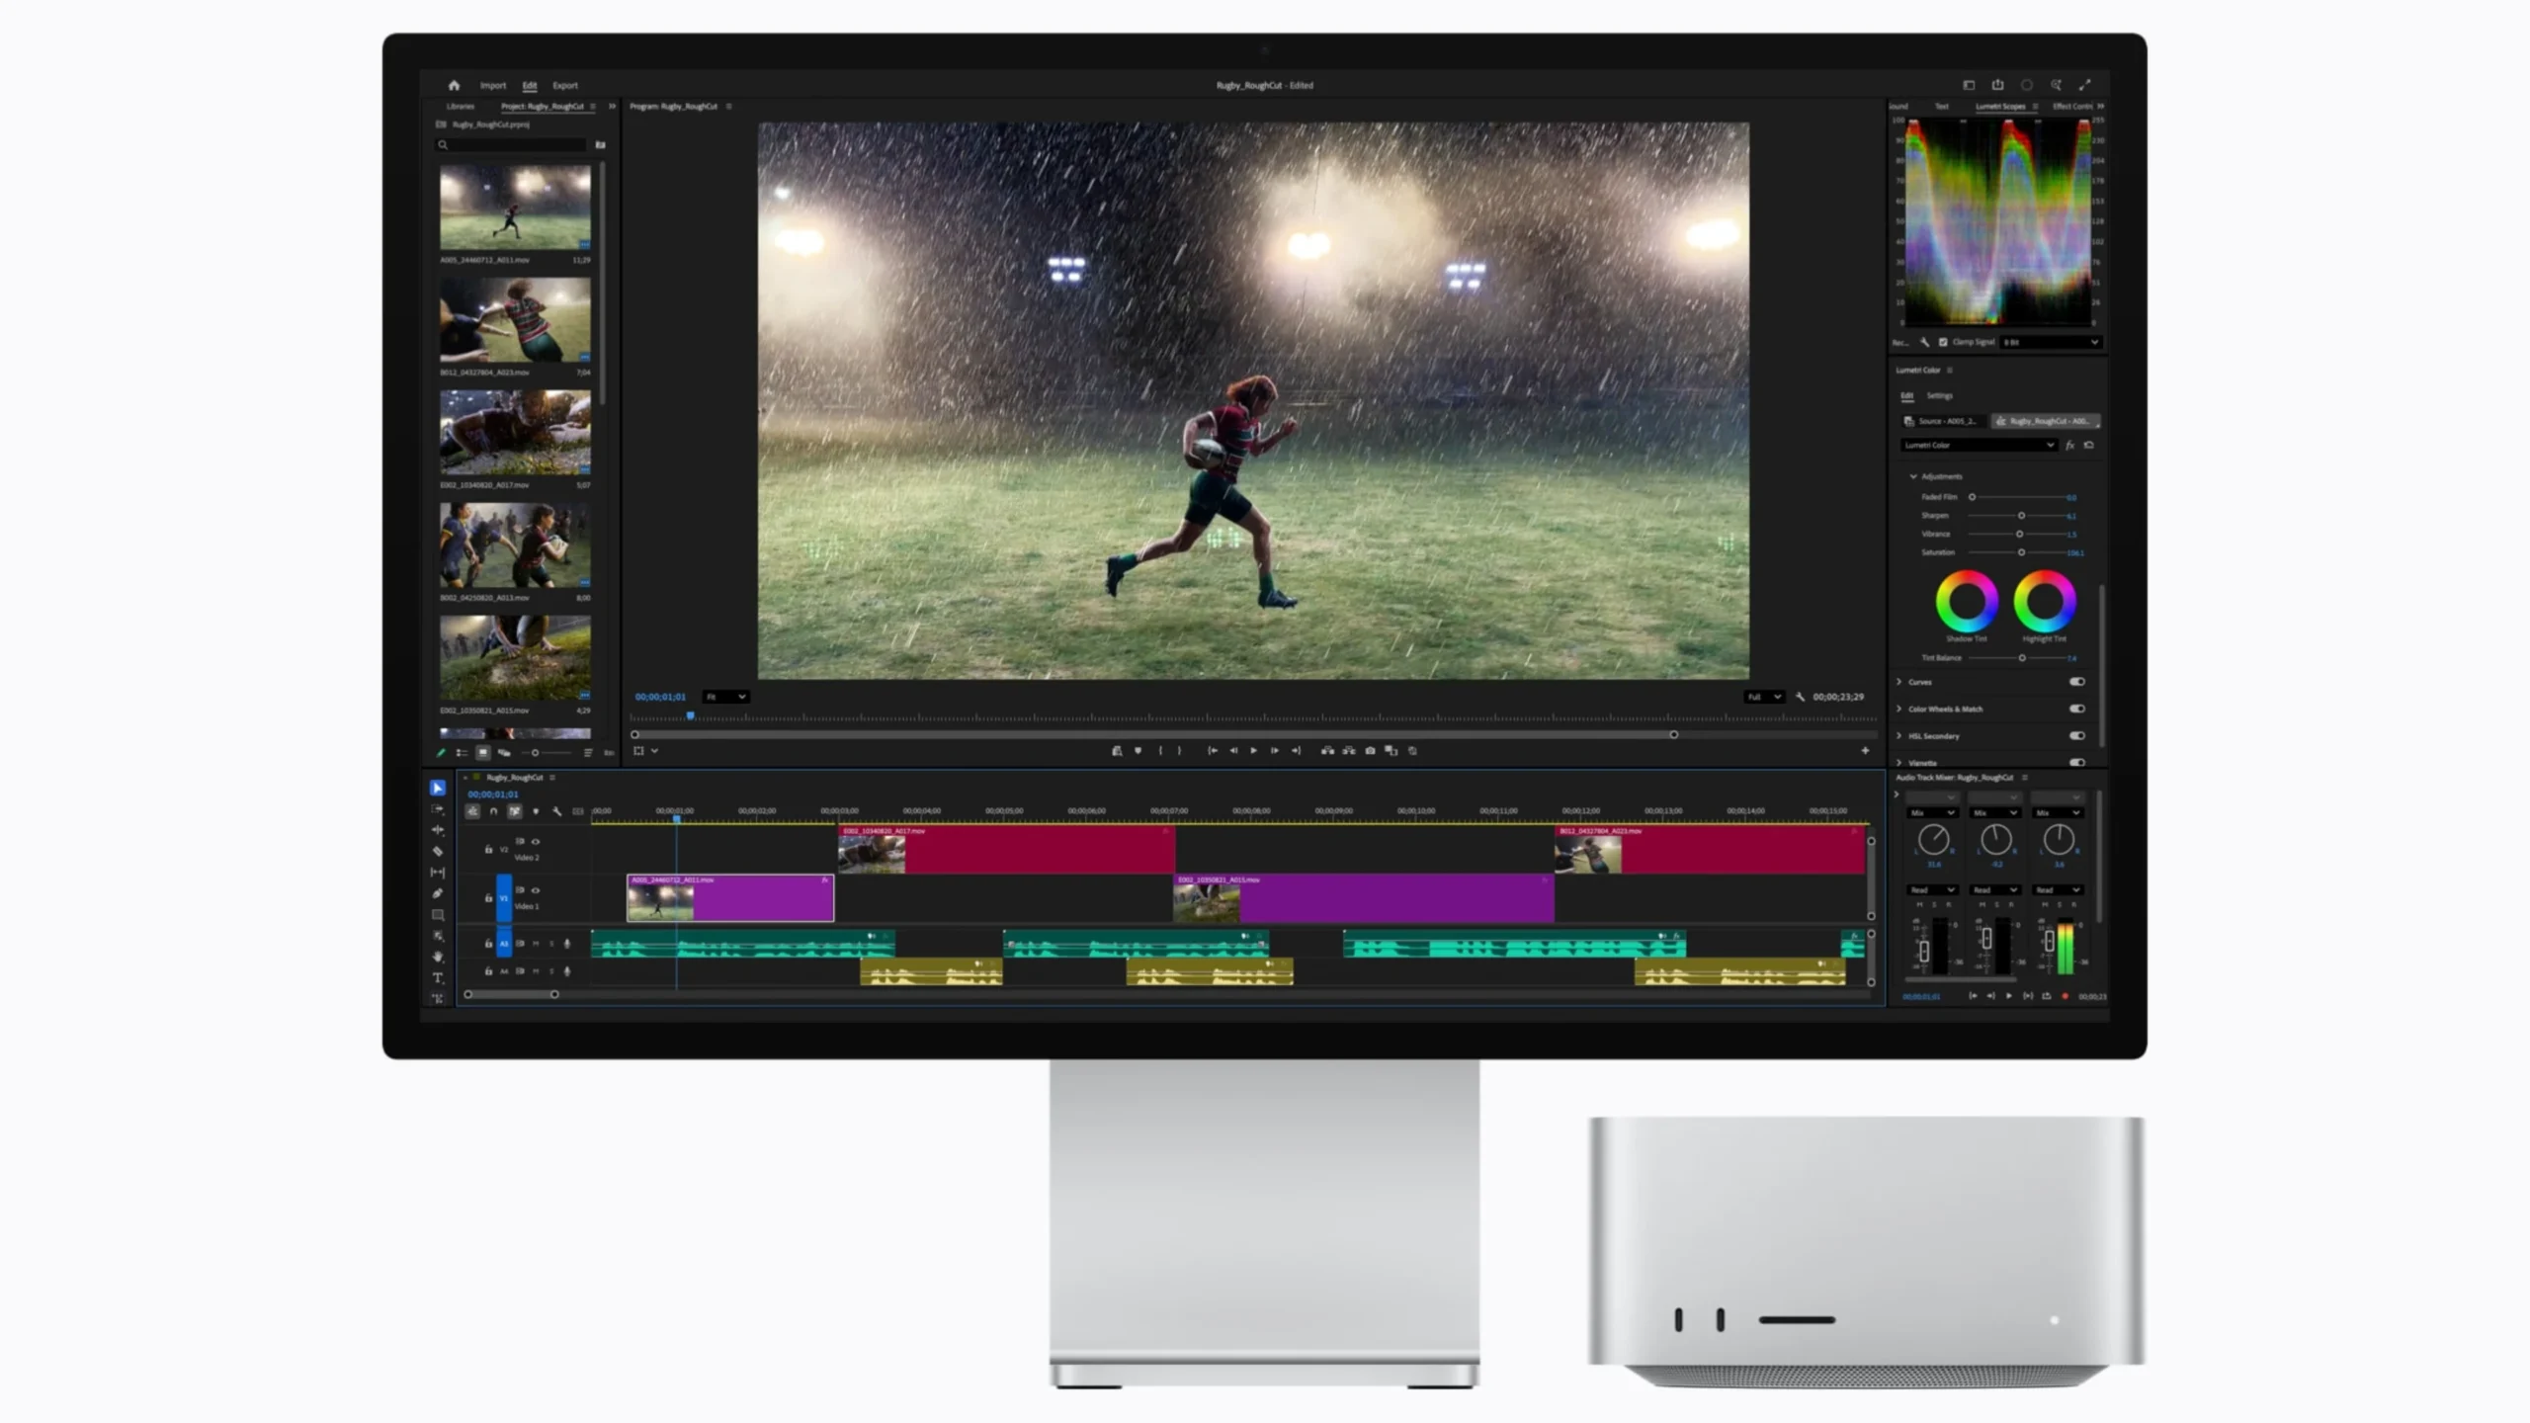This screenshot has width=2530, height=1423.
Task: Select the Rectangle tool
Action: [x=438, y=915]
